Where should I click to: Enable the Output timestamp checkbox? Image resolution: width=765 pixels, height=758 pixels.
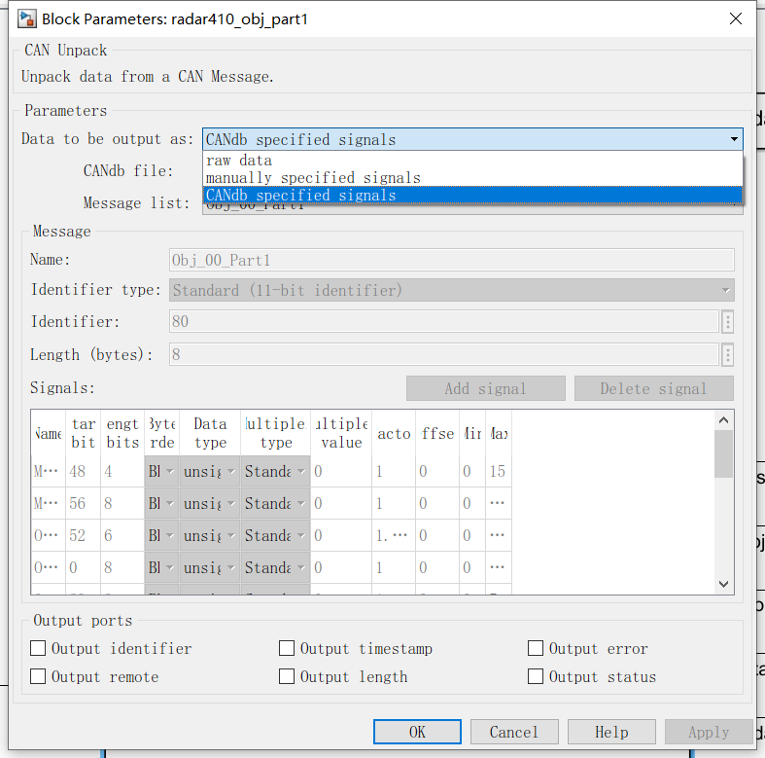(x=287, y=648)
